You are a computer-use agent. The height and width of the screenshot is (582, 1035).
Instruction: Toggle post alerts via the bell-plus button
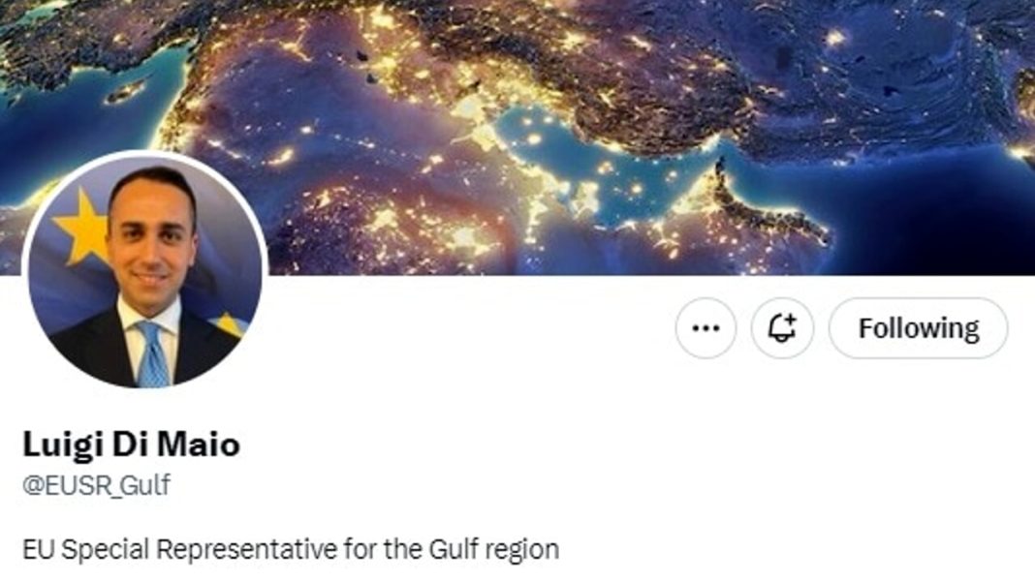coord(782,328)
